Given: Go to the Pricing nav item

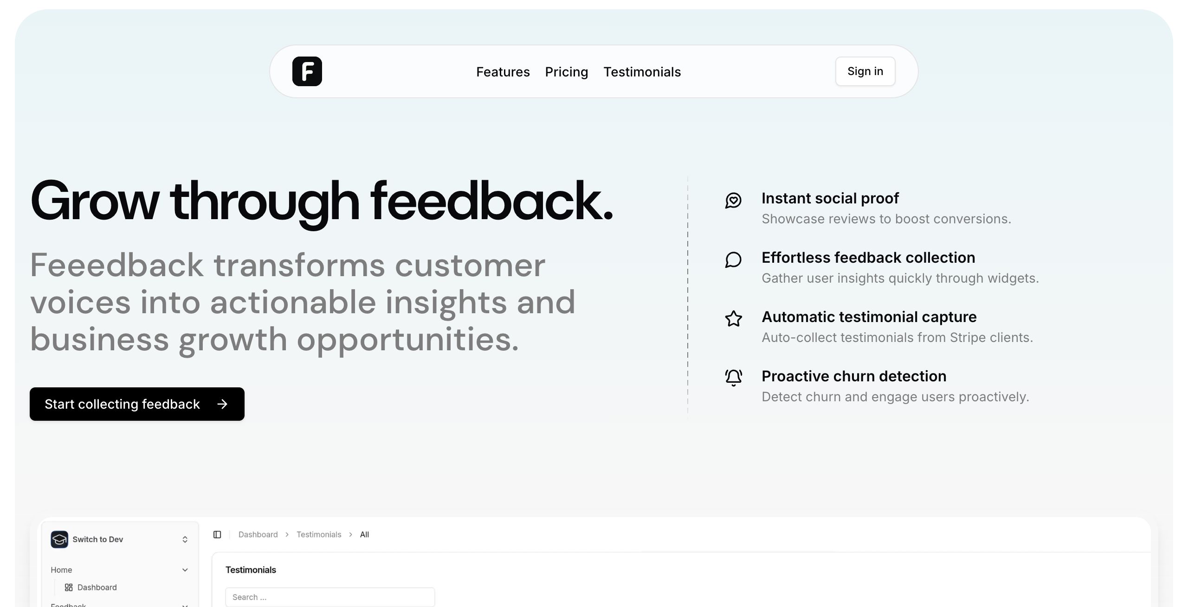Looking at the screenshot, I should tap(566, 72).
